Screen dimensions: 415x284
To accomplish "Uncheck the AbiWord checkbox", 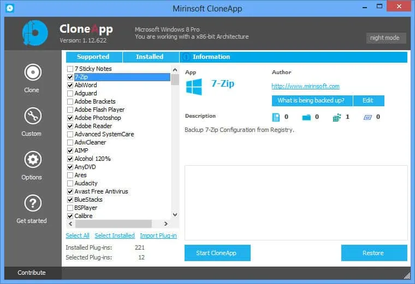I will point(70,86).
